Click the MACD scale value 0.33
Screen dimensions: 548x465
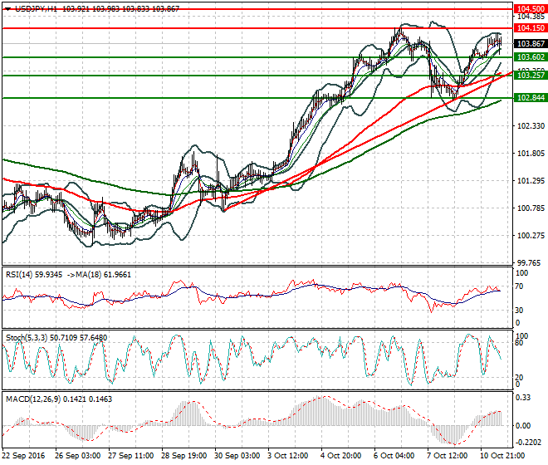point(523,398)
